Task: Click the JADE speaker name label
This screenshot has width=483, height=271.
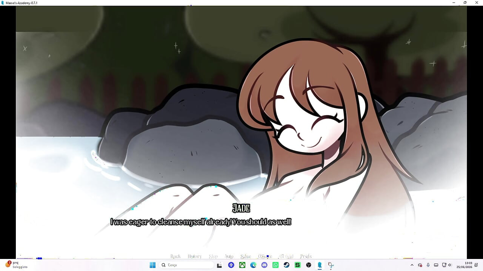Action: (x=241, y=208)
